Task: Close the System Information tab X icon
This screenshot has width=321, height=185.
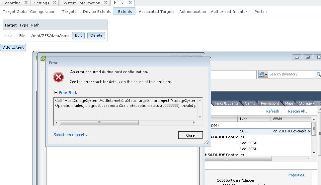Action: (x=106, y=3)
